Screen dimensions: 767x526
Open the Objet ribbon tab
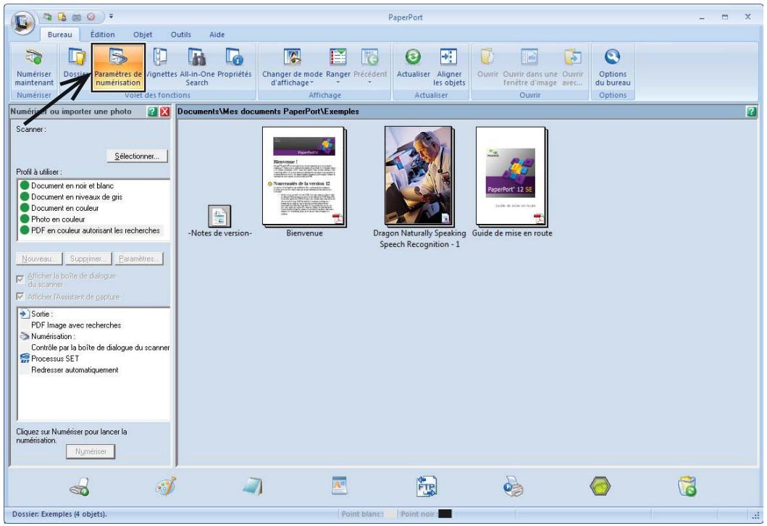point(143,34)
